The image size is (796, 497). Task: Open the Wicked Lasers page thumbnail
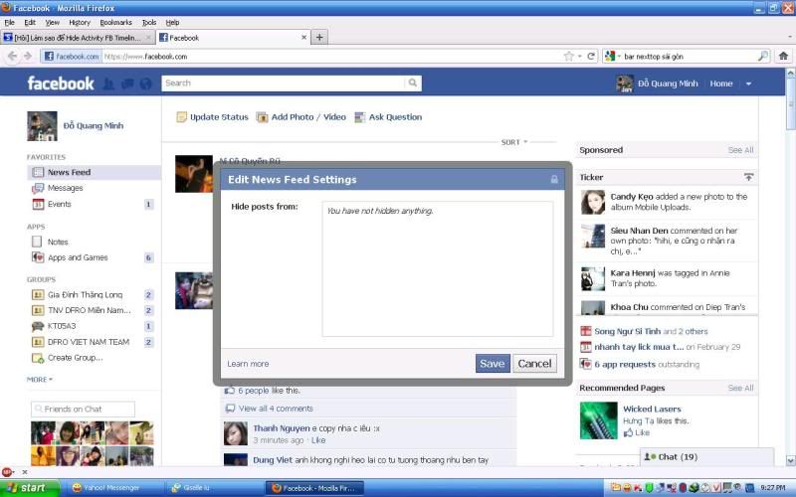coord(599,420)
